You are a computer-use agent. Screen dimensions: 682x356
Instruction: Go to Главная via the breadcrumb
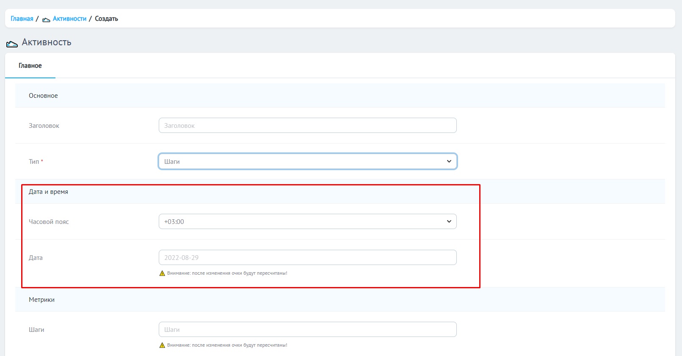(x=22, y=19)
